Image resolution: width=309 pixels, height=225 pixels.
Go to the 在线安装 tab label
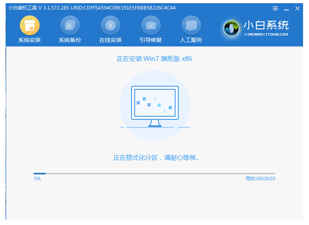[111, 40]
